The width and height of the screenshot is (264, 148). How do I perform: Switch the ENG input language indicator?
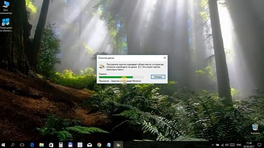(239, 145)
